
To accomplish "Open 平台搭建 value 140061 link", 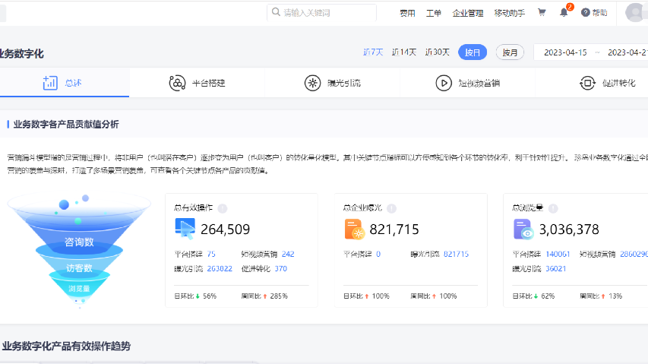I will [x=558, y=254].
